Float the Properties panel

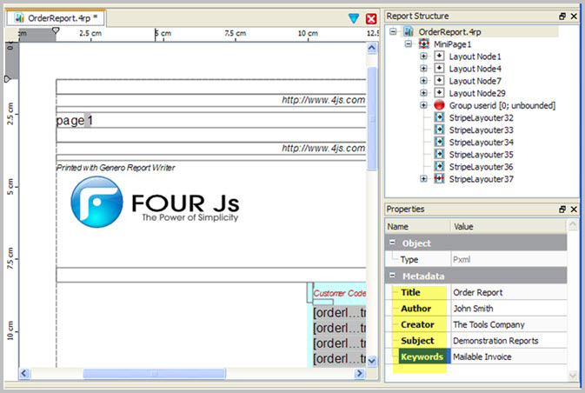tap(562, 210)
